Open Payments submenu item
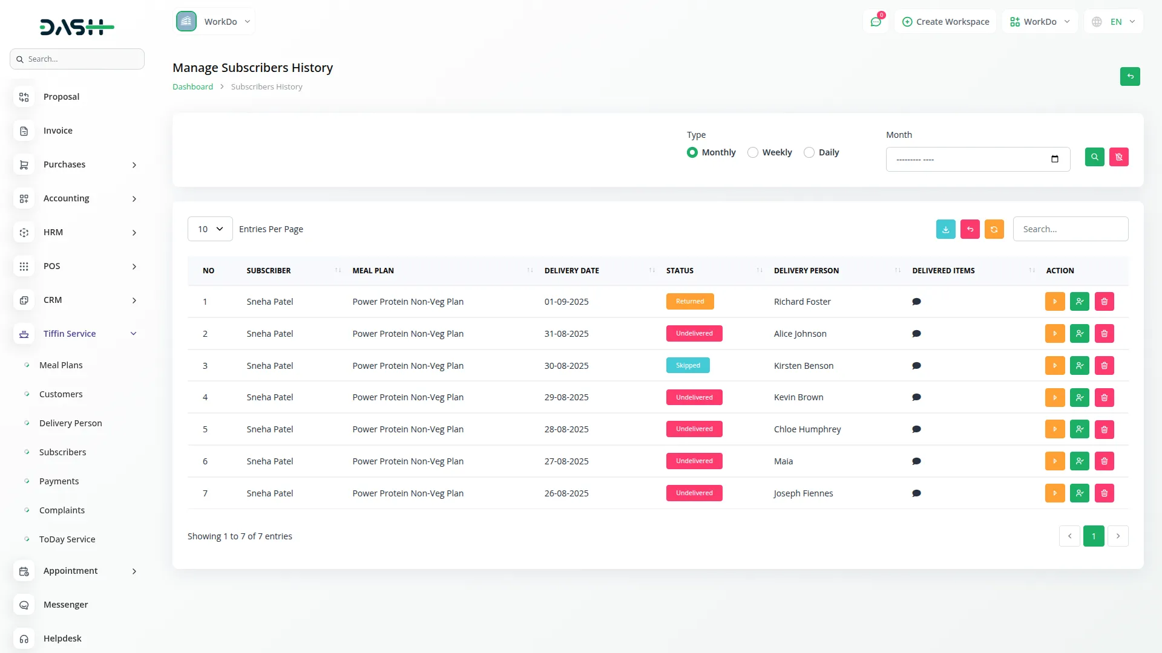 click(59, 481)
